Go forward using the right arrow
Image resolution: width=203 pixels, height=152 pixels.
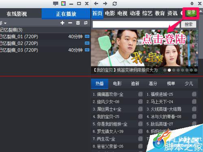click(105, 4)
